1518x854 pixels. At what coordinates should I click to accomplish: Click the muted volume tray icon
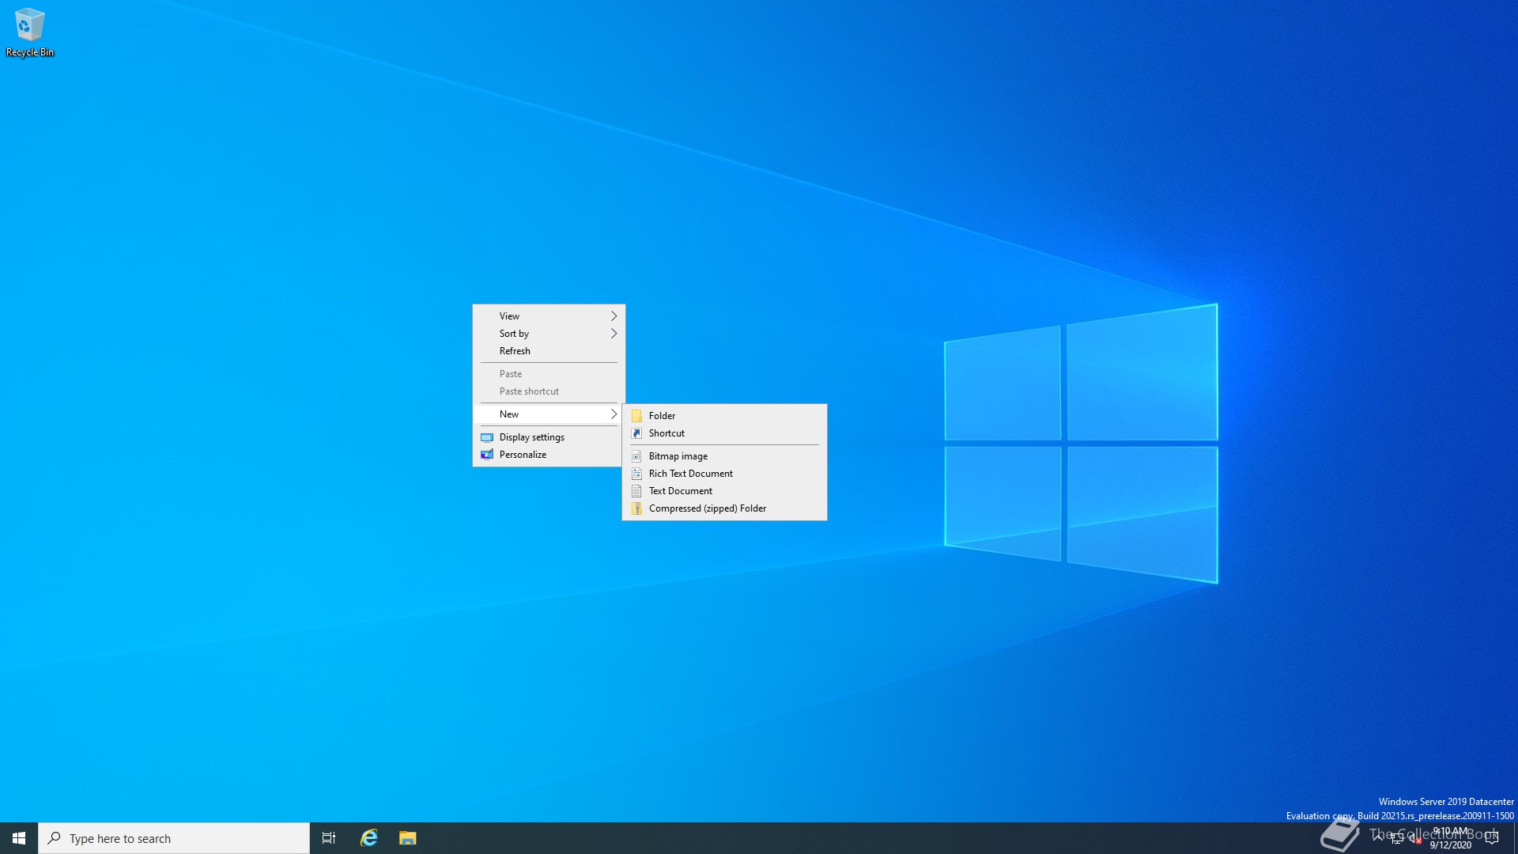pyautogui.click(x=1415, y=838)
